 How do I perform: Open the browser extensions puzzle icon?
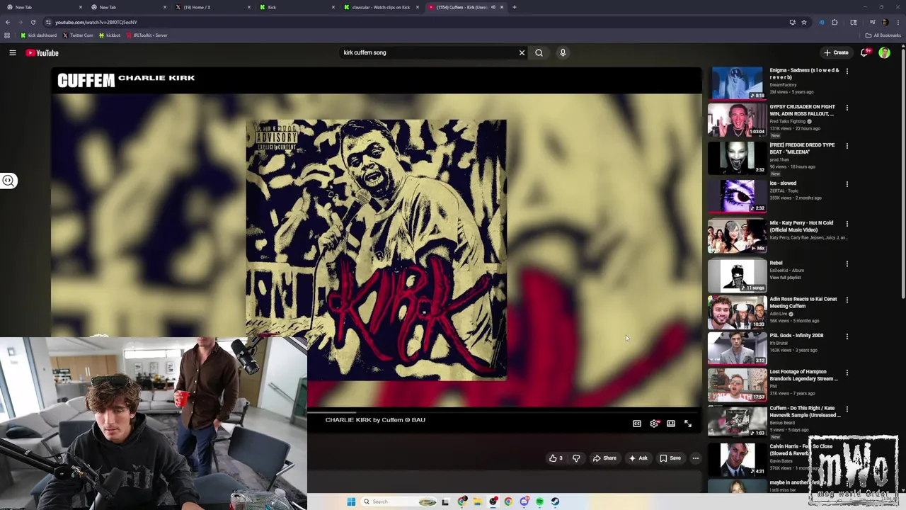pos(835,22)
